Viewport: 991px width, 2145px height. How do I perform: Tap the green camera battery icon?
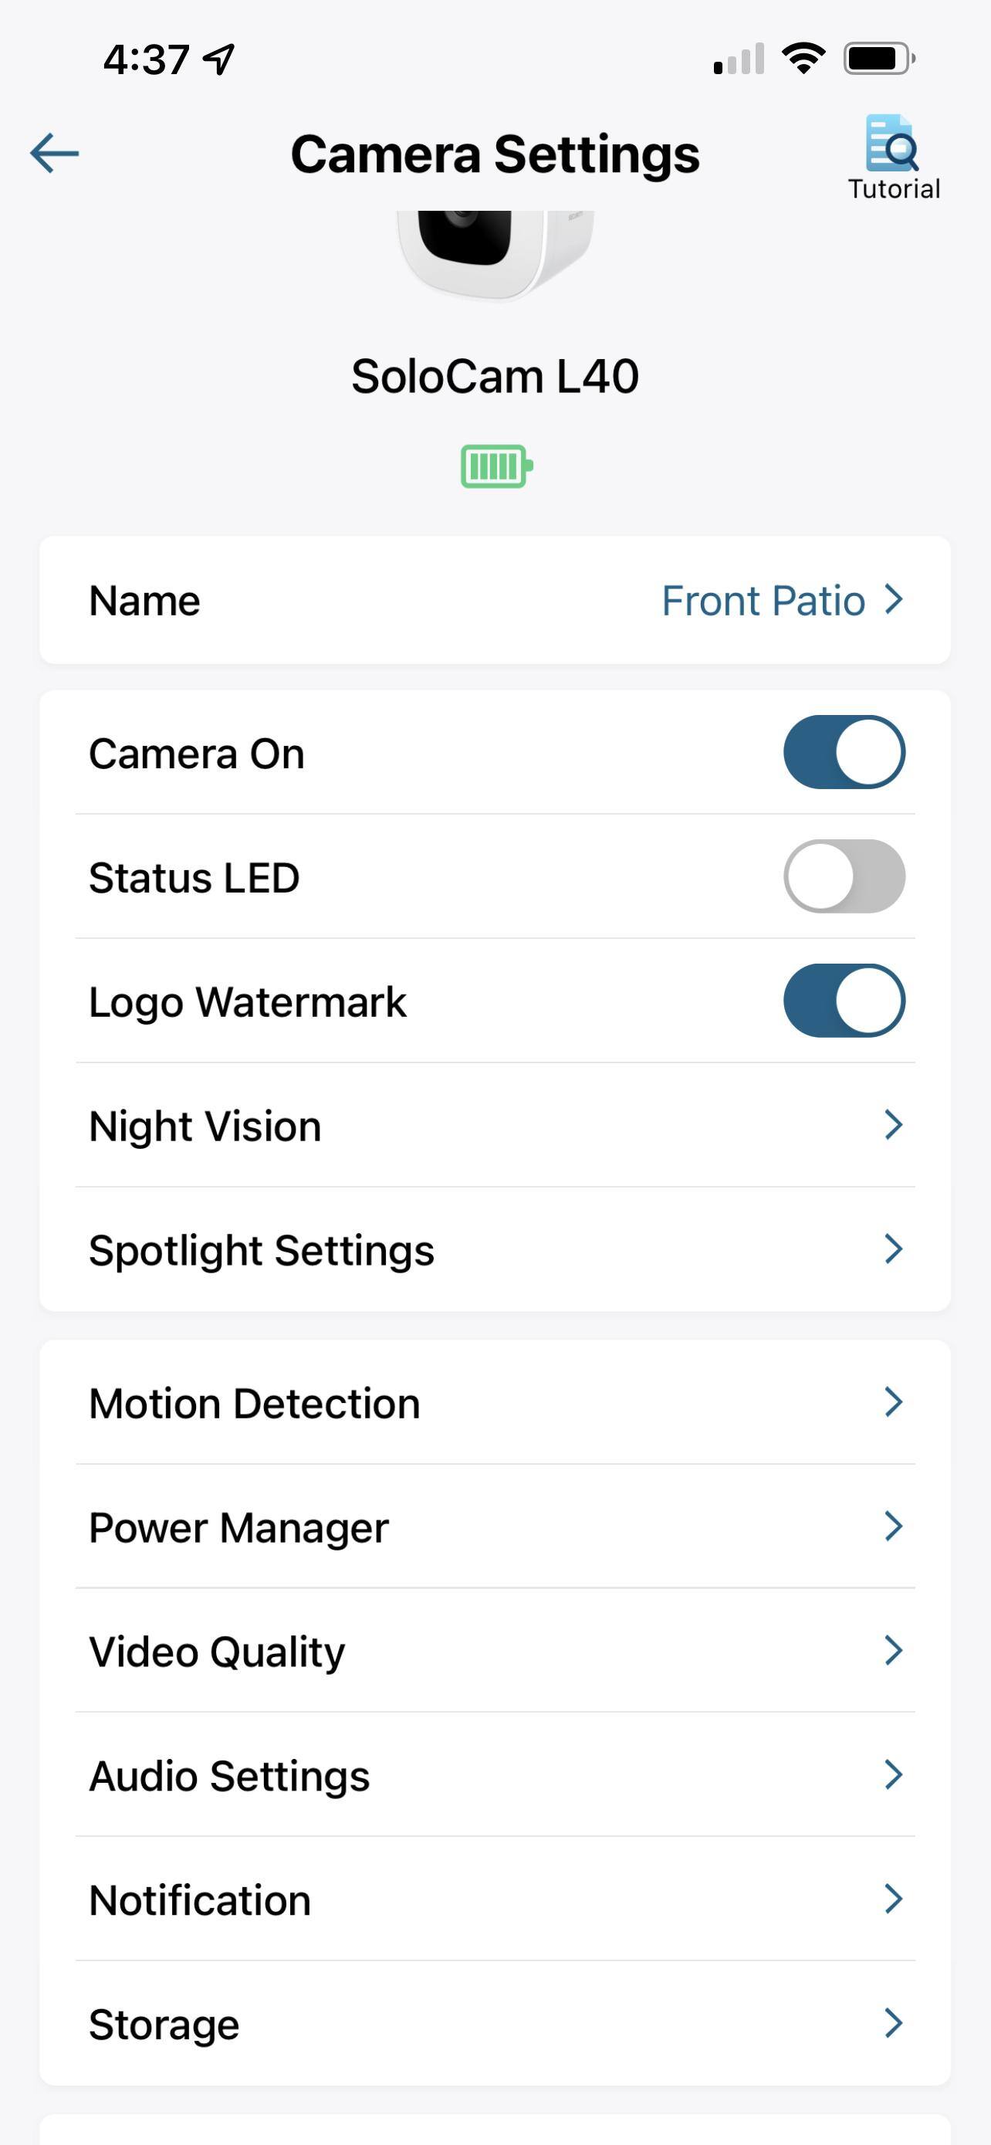(x=496, y=466)
